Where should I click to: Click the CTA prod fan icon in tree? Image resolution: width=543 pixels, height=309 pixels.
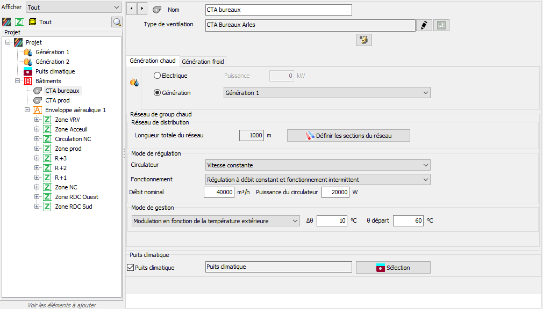pyautogui.click(x=38, y=100)
